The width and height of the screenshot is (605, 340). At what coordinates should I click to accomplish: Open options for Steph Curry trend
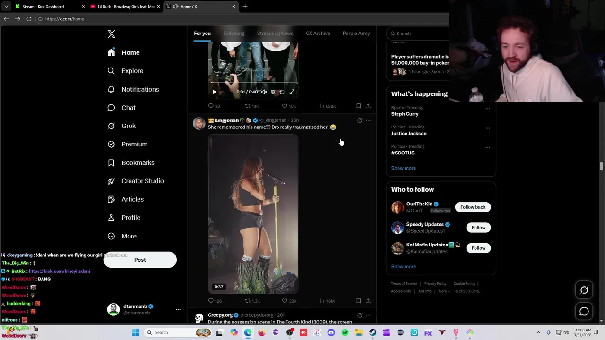[488, 109]
